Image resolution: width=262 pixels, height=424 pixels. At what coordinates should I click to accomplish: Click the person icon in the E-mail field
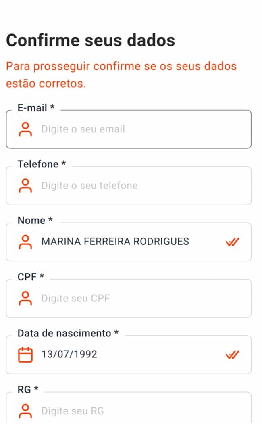click(x=26, y=129)
